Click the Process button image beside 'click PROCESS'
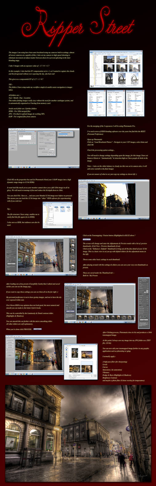156x486 pixels. point(38,329)
